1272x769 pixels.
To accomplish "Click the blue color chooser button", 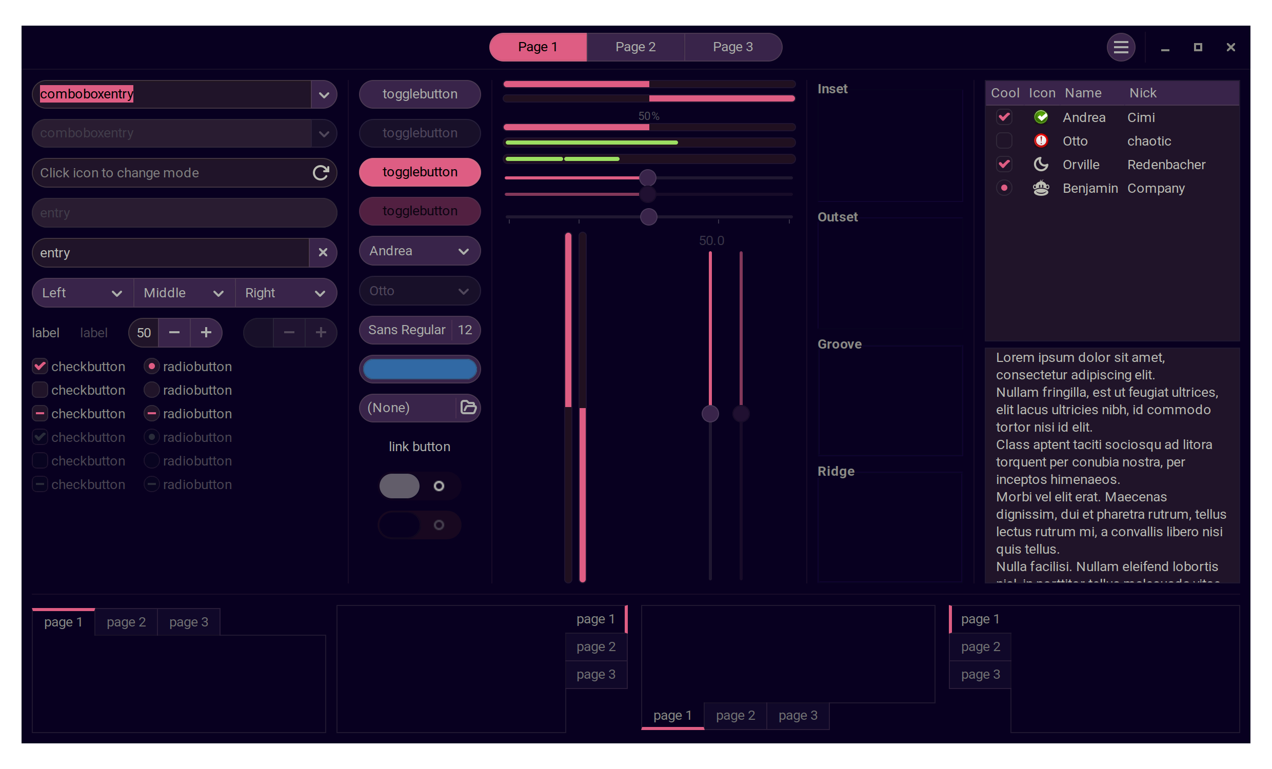I will [x=419, y=369].
